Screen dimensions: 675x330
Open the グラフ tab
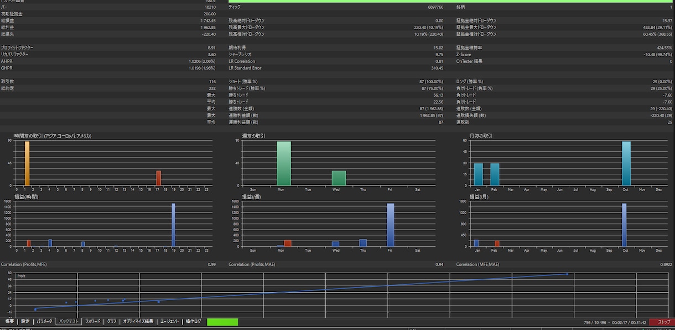112,321
